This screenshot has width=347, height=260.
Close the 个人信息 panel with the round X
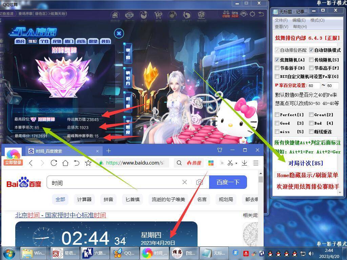click(119, 34)
